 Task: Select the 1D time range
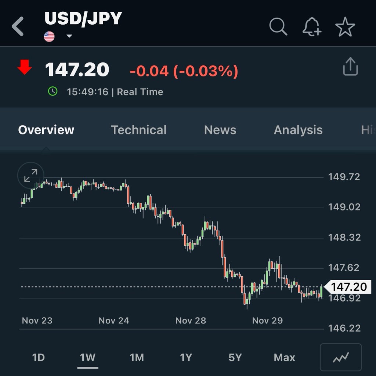click(39, 357)
